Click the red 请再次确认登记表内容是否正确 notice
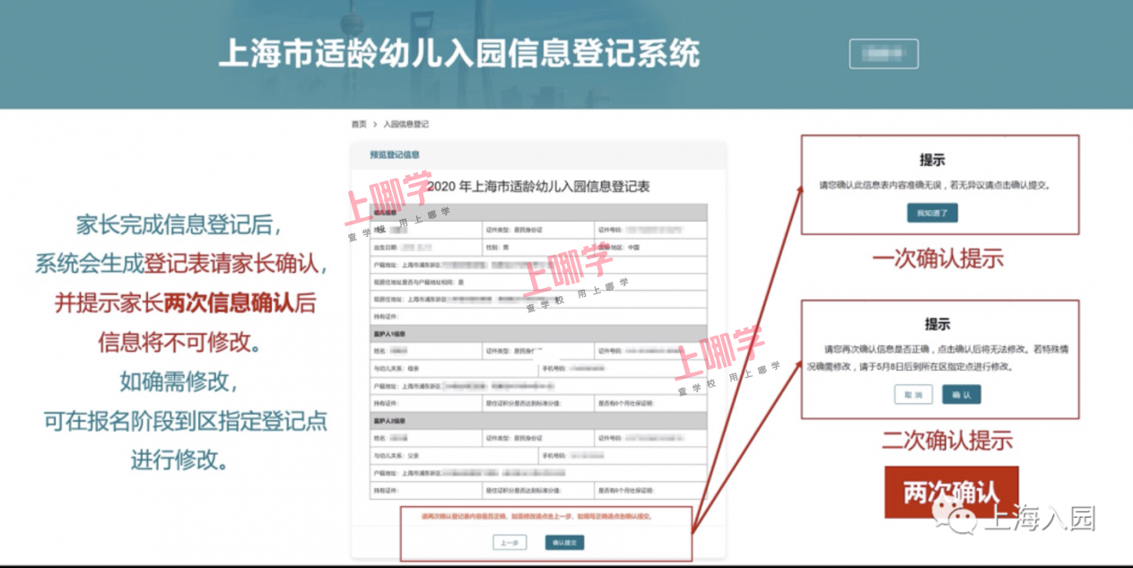This screenshot has height=568, width=1133. pyautogui.click(x=537, y=517)
